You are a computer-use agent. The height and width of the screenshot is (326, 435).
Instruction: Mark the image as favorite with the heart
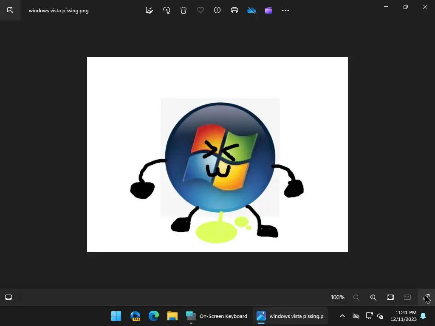click(x=201, y=10)
